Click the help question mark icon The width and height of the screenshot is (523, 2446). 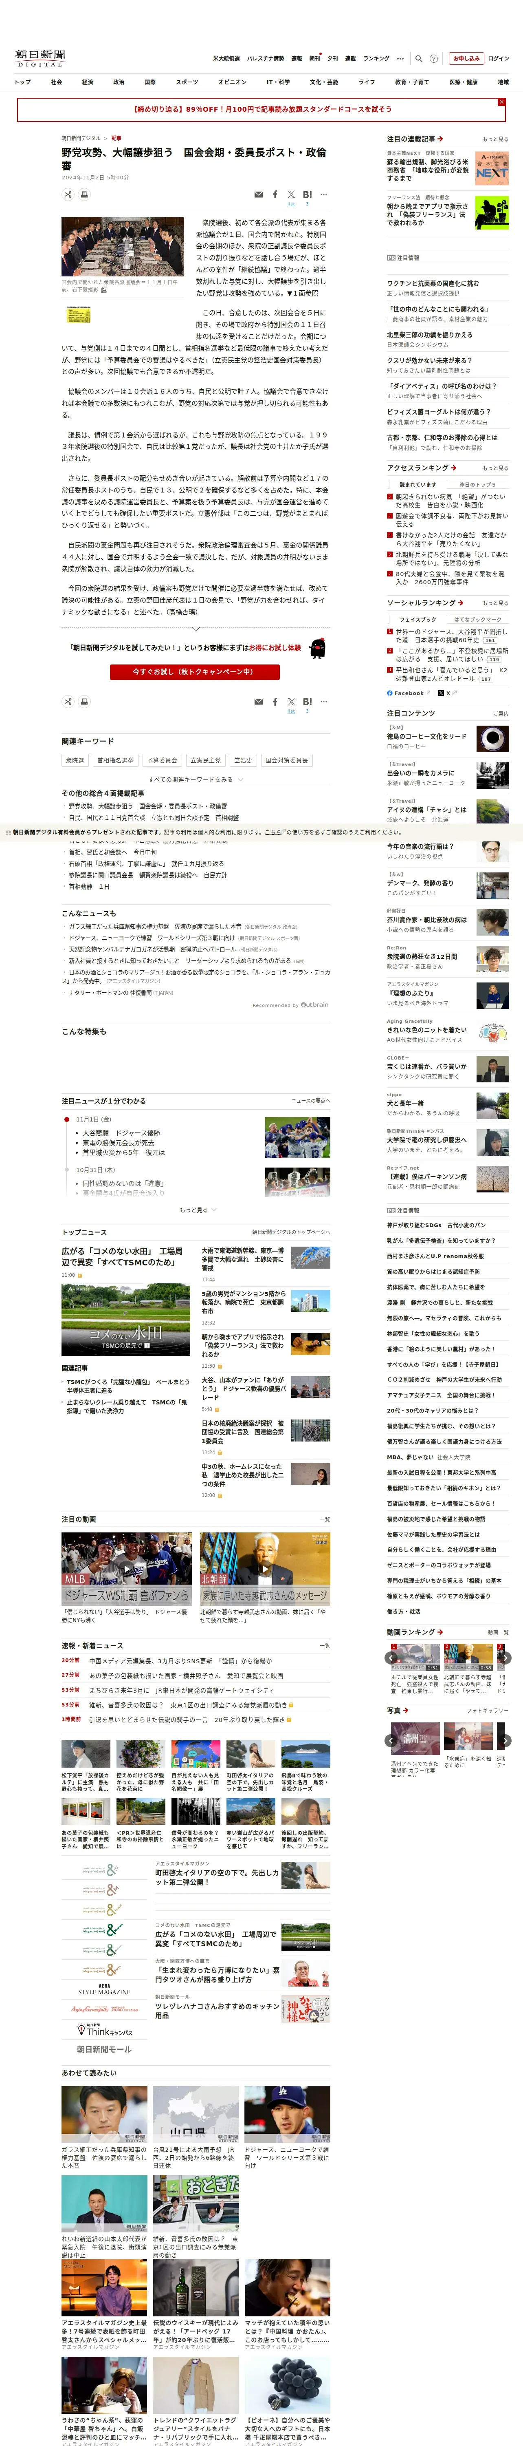434,59
